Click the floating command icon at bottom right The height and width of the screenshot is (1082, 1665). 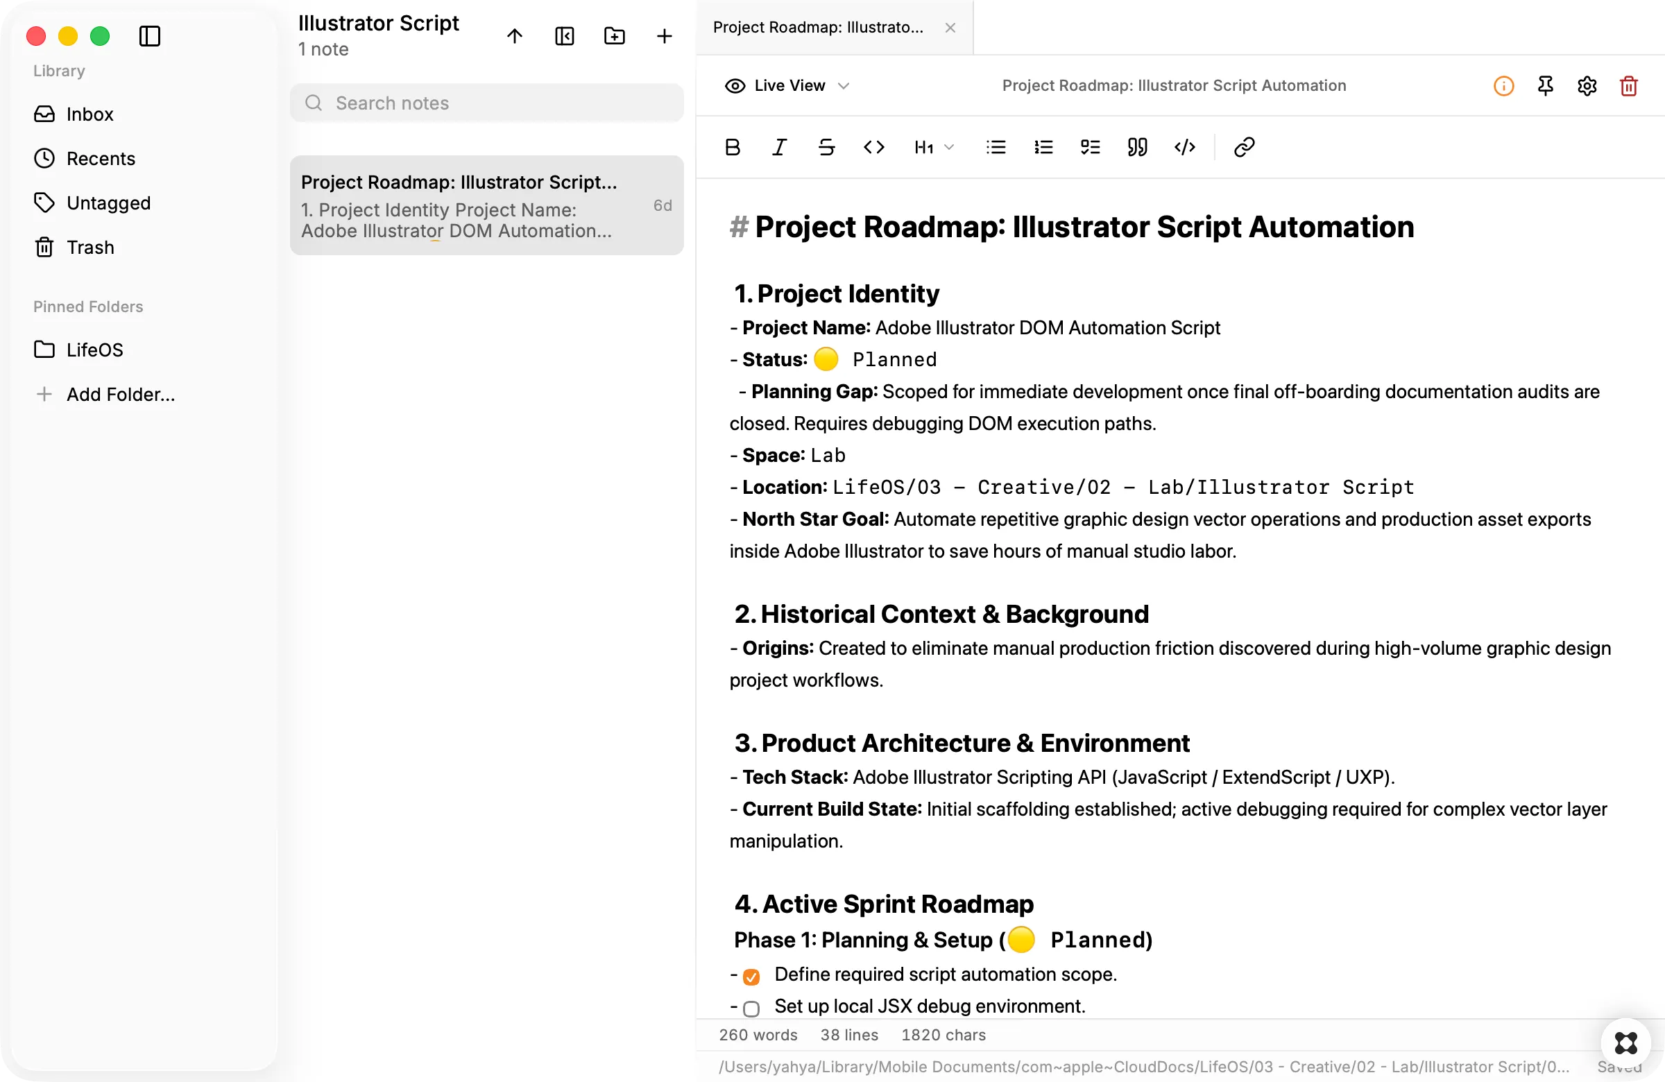point(1626,1043)
